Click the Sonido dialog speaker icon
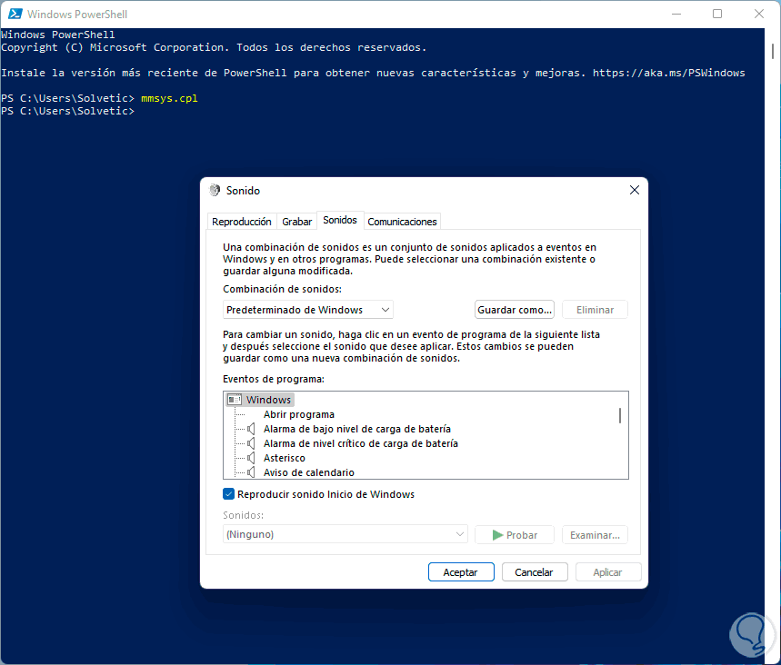This screenshot has height=665, width=781. click(215, 190)
